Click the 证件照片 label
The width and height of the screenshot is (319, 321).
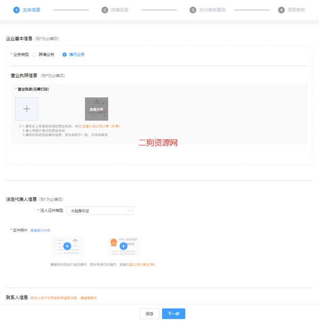(x=20, y=230)
